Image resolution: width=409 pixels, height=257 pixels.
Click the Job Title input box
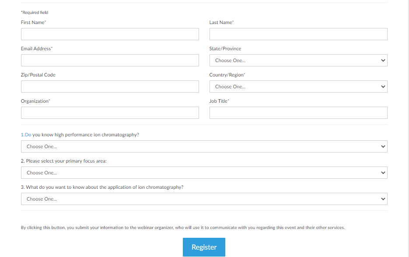pyautogui.click(x=298, y=113)
